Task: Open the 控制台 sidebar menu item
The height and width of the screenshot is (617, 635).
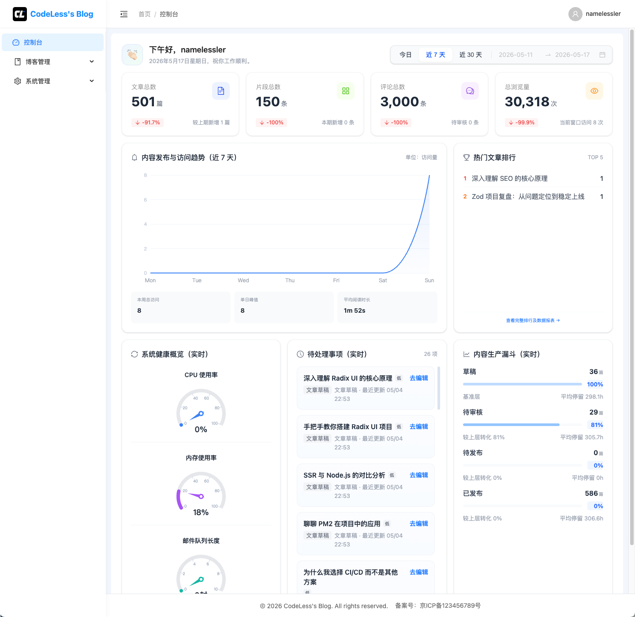Action: [53, 42]
